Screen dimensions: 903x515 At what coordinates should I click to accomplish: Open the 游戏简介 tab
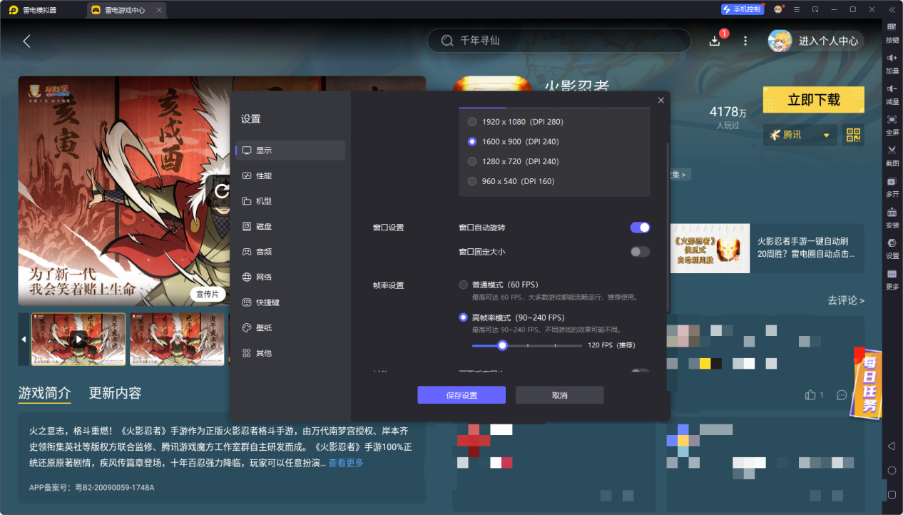pyautogui.click(x=44, y=393)
